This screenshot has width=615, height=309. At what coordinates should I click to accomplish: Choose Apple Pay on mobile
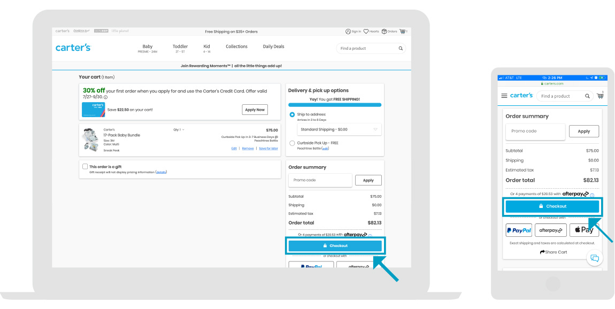[585, 230]
